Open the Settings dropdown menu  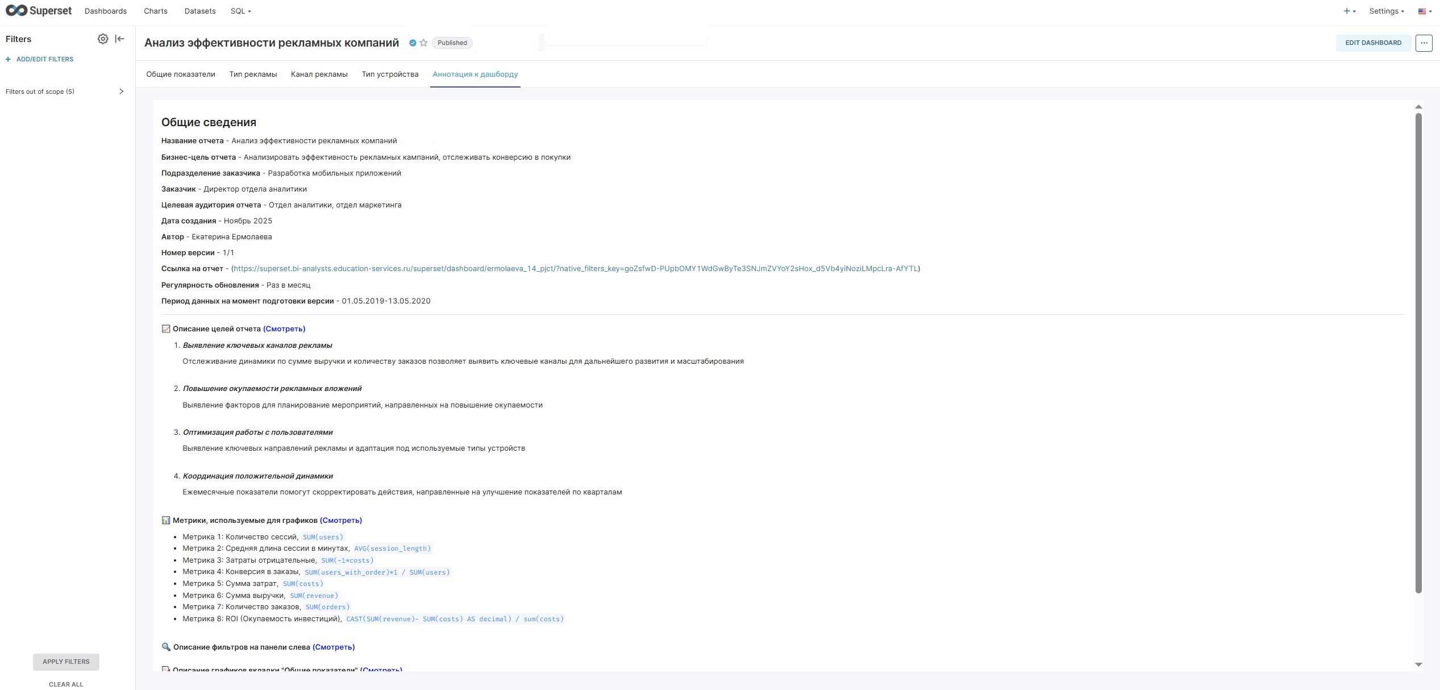[1386, 11]
